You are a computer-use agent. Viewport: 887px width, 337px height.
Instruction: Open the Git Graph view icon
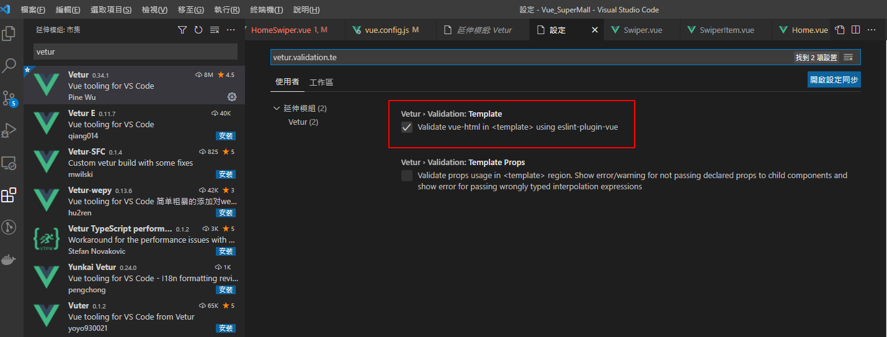tap(9, 228)
